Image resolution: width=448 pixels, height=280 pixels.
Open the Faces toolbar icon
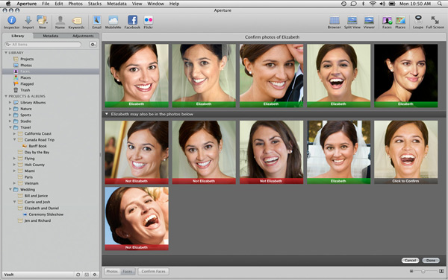pos(387,21)
